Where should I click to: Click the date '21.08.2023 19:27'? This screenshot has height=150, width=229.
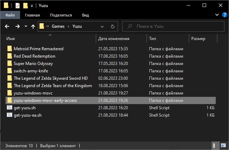coord(113,93)
